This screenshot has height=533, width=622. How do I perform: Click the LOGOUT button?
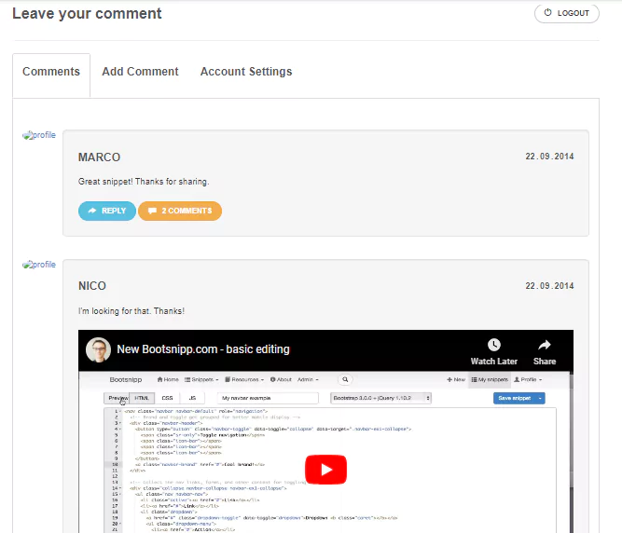pyautogui.click(x=566, y=13)
